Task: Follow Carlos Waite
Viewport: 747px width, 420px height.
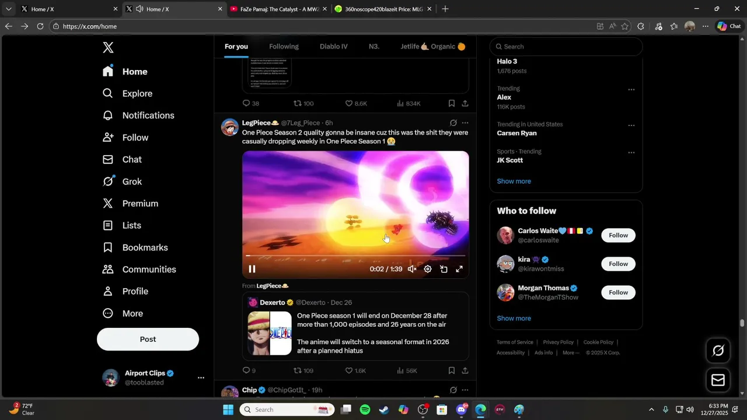Action: (618, 236)
